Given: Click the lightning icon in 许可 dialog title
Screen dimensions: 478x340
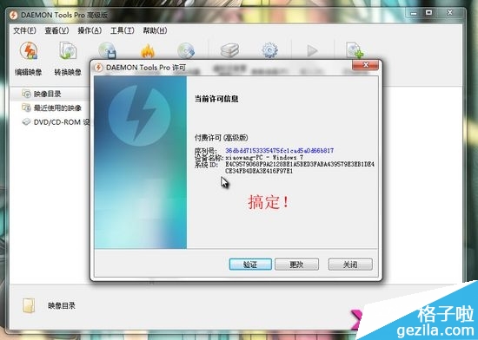Looking at the screenshot, I should pyautogui.click(x=98, y=67).
